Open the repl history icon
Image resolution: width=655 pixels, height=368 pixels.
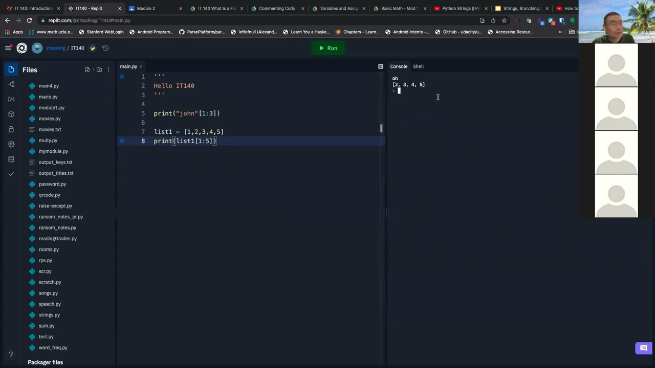[x=105, y=48]
